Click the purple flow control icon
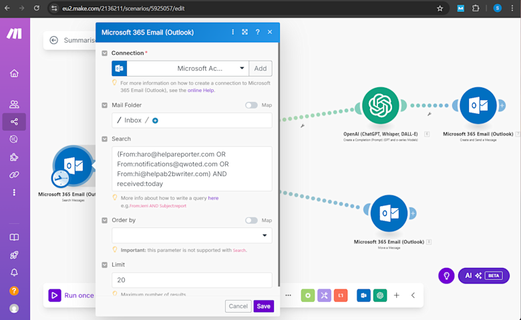Screen dimensions: 521x320 coord(325,295)
